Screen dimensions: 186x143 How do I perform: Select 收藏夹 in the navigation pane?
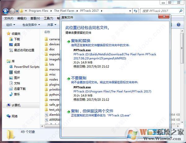14,34
